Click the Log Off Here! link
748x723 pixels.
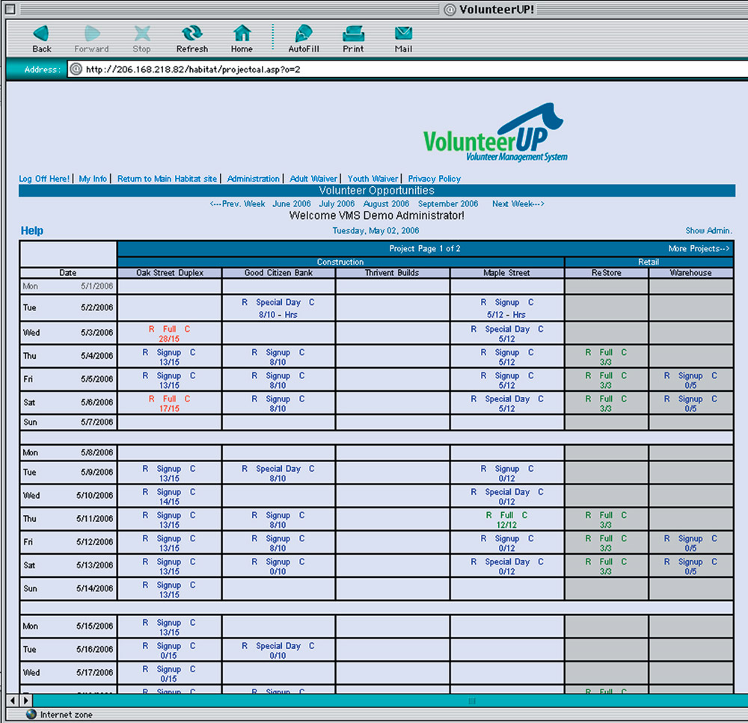[x=44, y=179]
